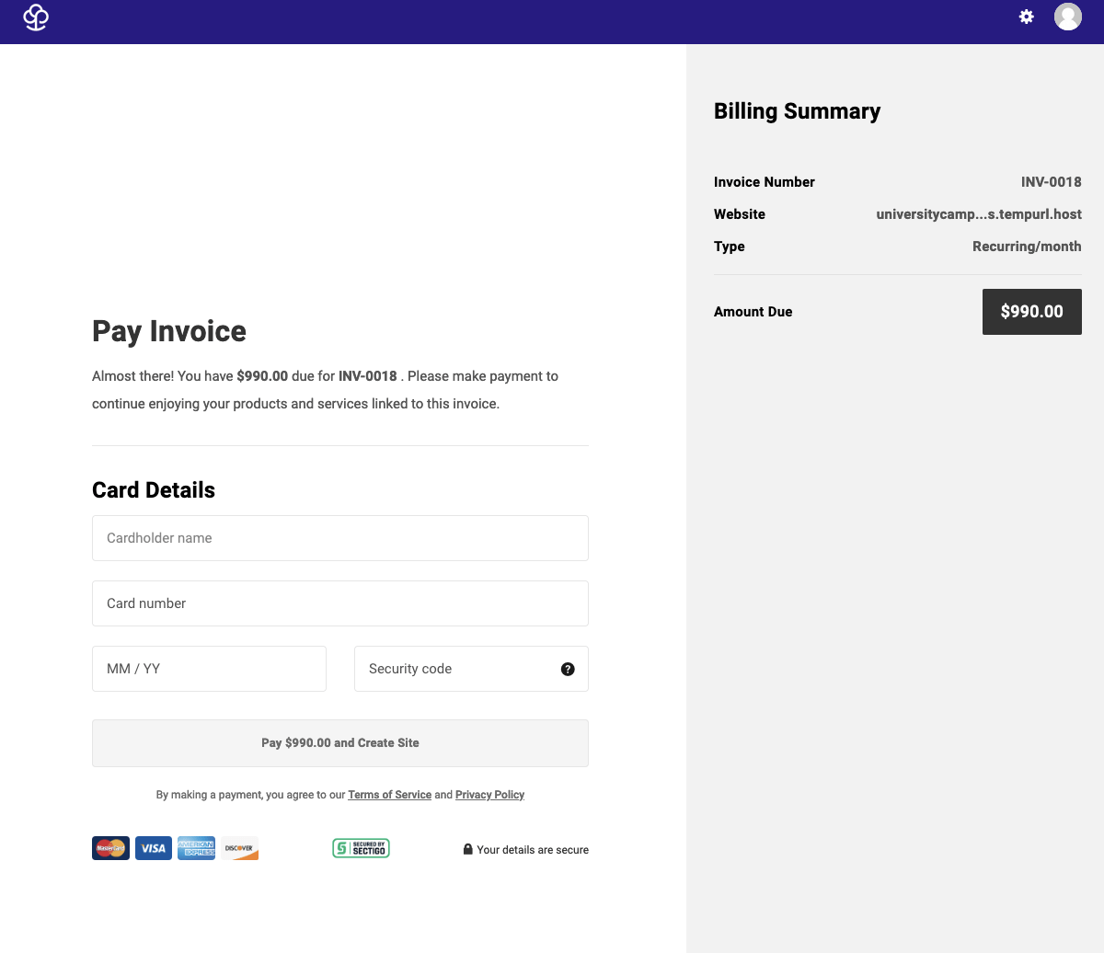
Task: Click the universitycamp website name in Billing Summary
Action: [979, 213]
